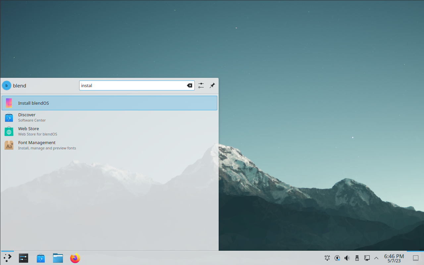
Task: Open the software updates tray icon
Action: click(337, 258)
